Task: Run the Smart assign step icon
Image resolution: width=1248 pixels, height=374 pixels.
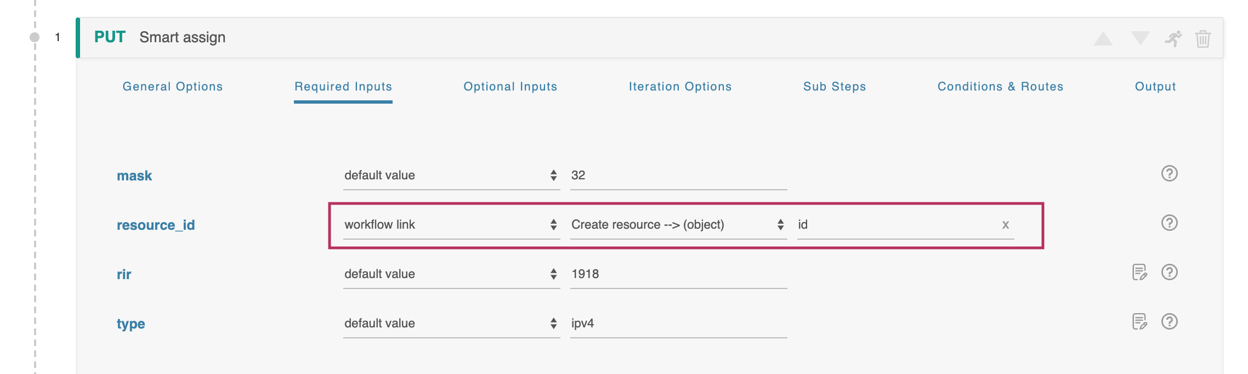Action: 1173,38
